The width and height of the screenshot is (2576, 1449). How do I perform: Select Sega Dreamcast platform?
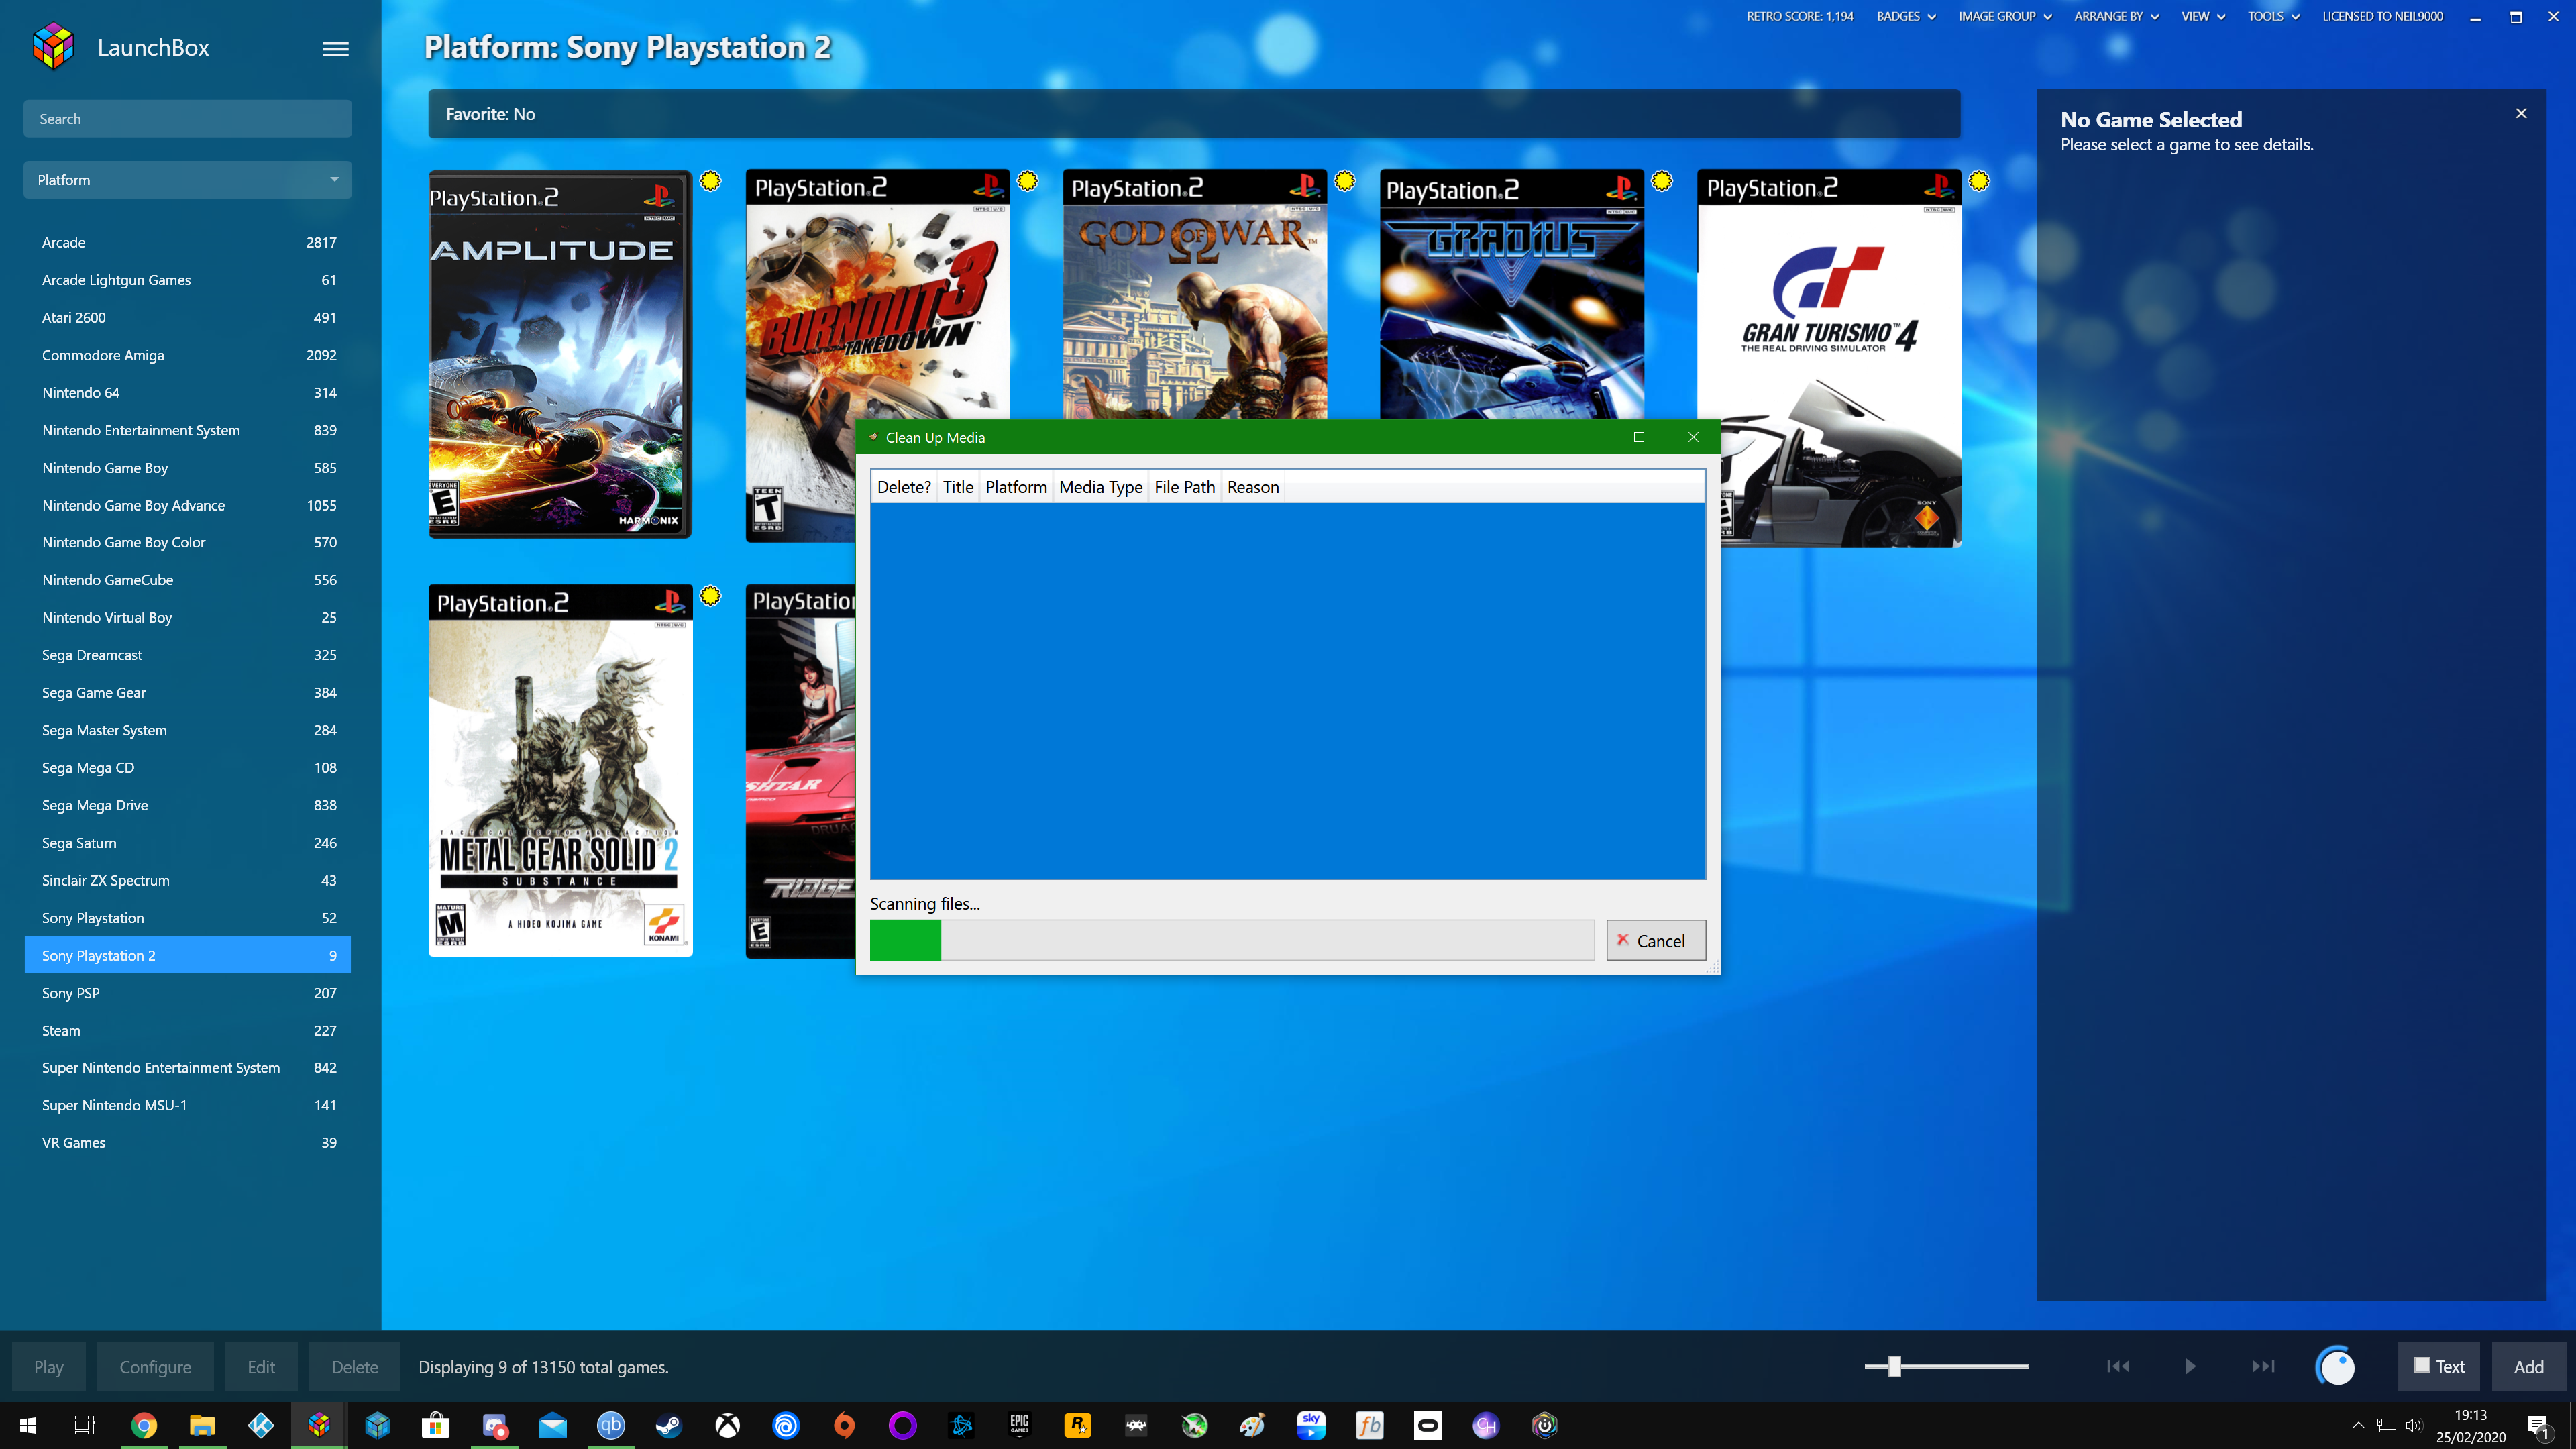coord(187,655)
